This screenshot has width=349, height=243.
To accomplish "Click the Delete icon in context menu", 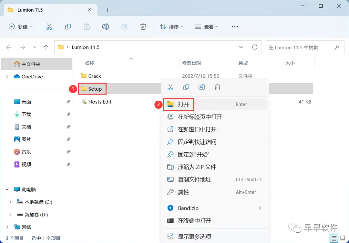I will click(x=217, y=87).
